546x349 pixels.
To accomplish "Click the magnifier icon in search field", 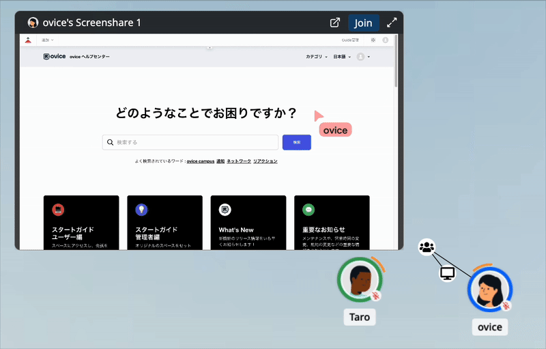I will coord(110,143).
